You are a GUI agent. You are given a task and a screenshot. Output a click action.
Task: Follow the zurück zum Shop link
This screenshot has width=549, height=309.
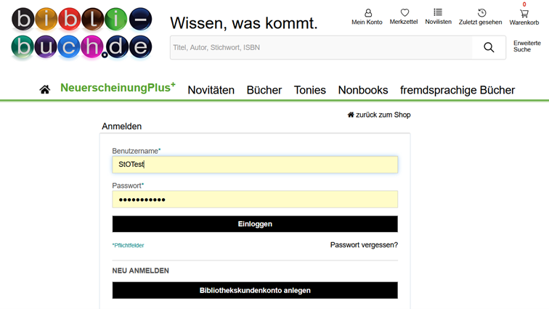tap(379, 115)
